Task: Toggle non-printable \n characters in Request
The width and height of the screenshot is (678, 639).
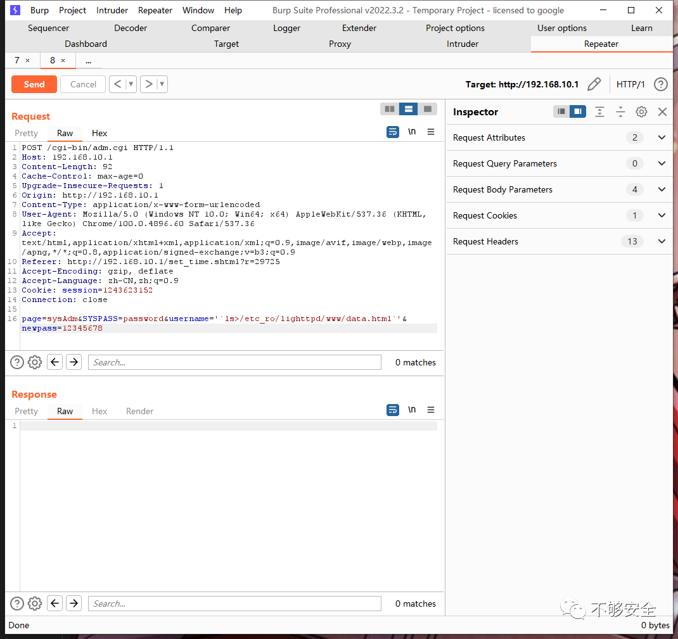Action: 412,132
